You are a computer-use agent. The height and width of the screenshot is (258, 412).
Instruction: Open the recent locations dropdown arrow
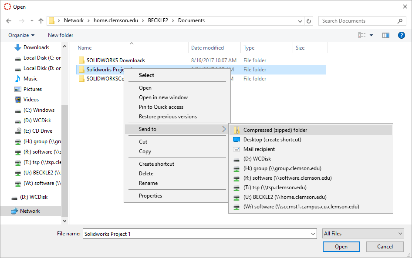(x=32, y=21)
